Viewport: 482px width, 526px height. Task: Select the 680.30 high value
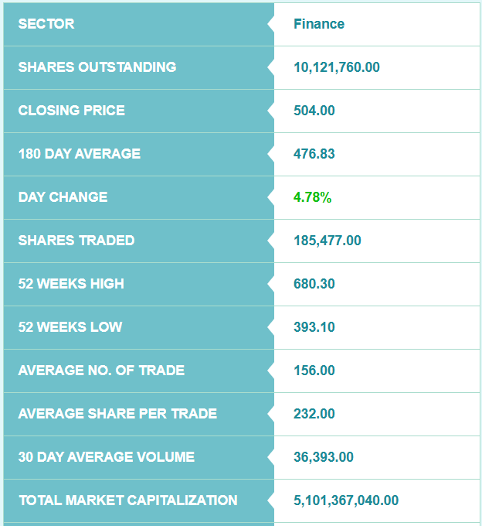[314, 284]
